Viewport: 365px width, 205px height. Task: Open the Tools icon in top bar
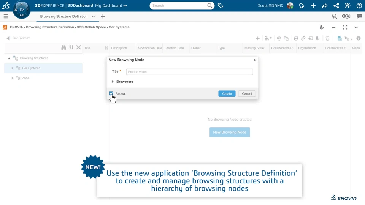click(x=348, y=6)
